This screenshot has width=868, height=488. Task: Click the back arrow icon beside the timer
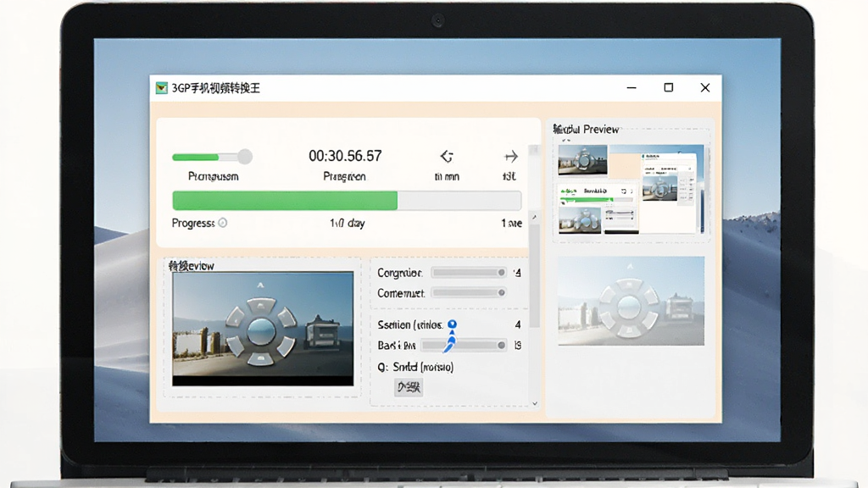click(447, 157)
